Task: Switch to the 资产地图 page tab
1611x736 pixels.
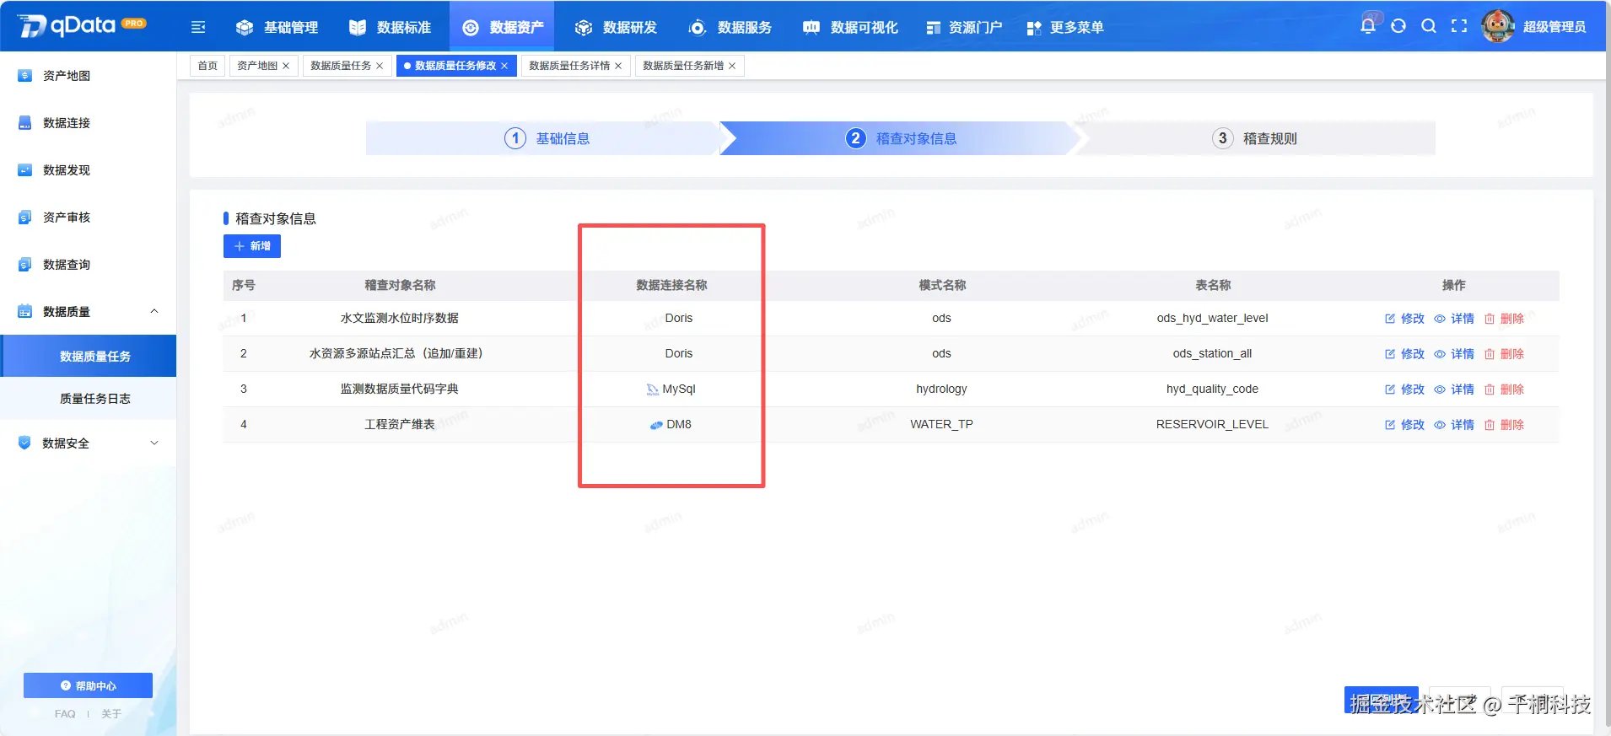Action: click(x=257, y=66)
